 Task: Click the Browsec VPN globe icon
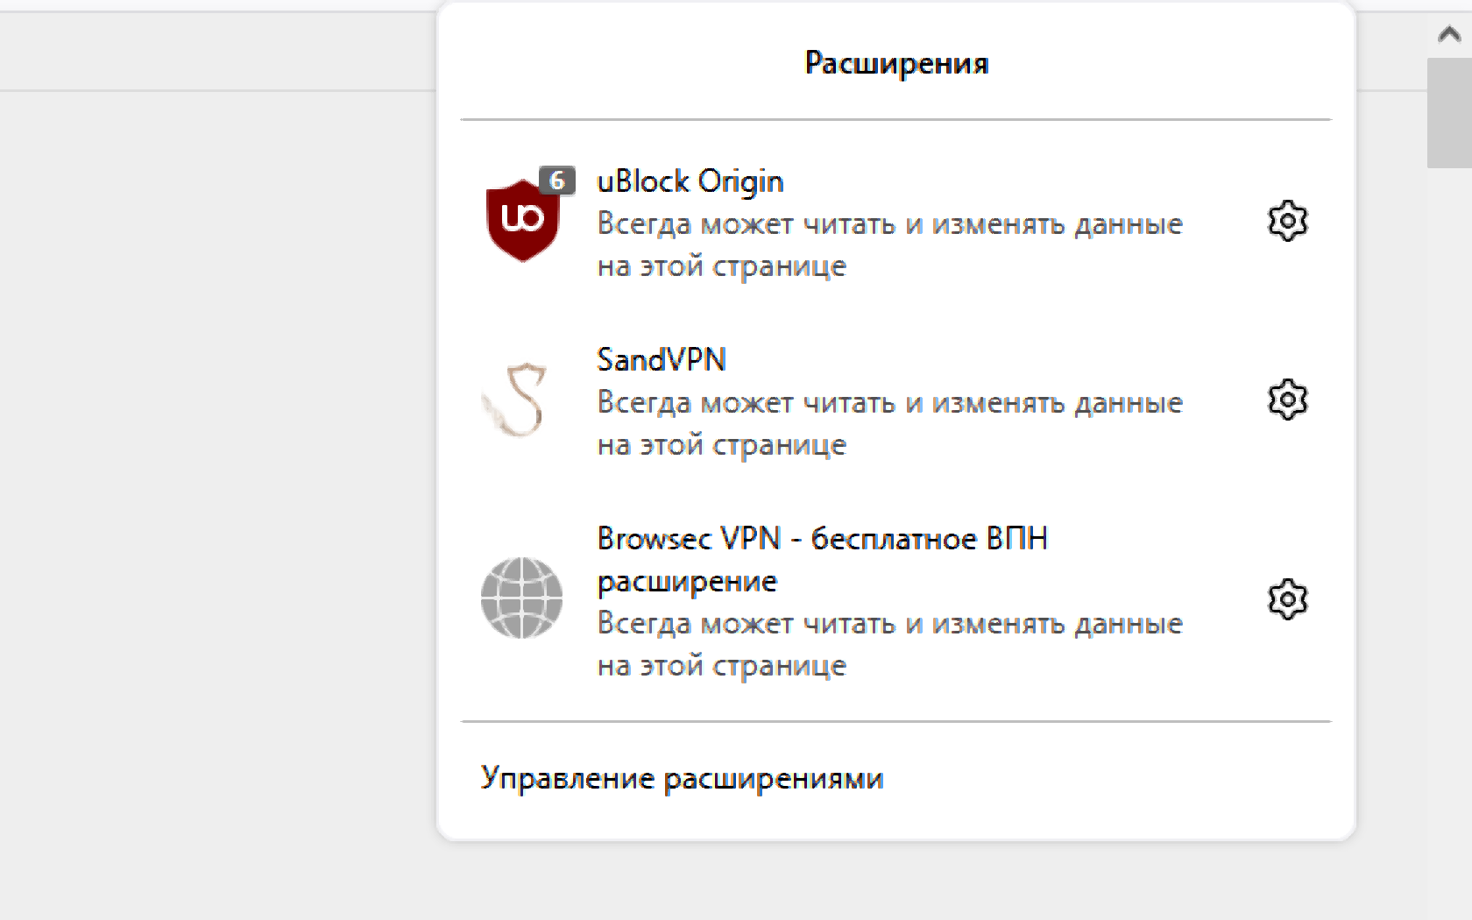[521, 598]
